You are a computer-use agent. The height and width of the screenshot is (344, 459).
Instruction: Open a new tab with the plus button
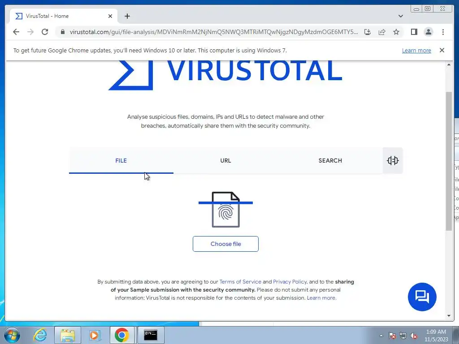tap(127, 16)
